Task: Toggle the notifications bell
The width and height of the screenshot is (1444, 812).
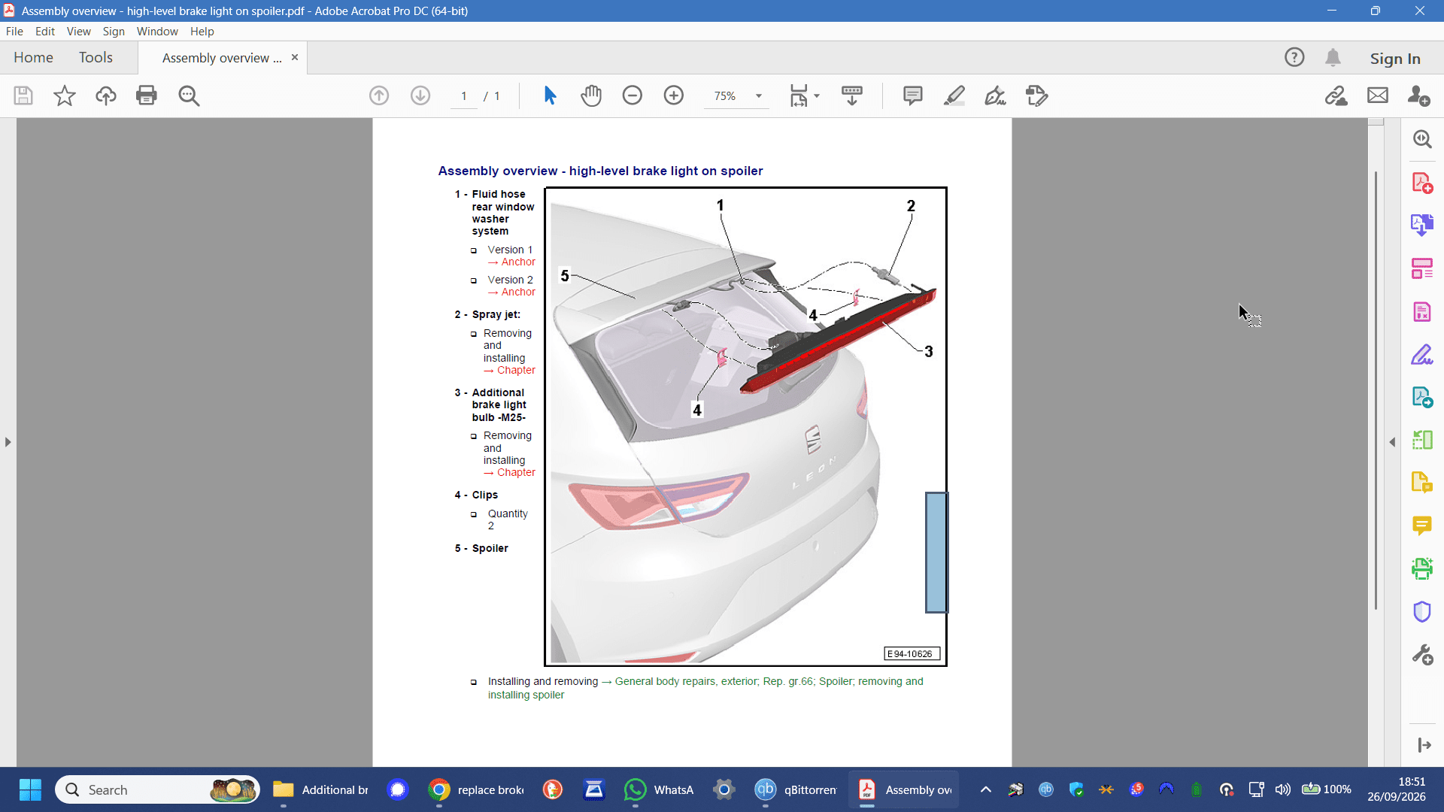Action: tap(1333, 58)
